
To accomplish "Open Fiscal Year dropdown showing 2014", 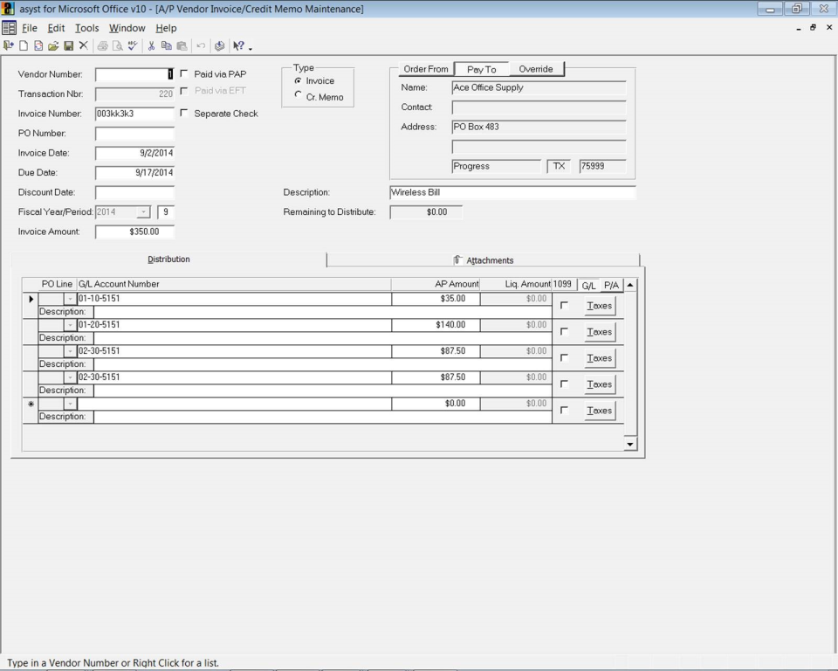I will pyautogui.click(x=142, y=212).
